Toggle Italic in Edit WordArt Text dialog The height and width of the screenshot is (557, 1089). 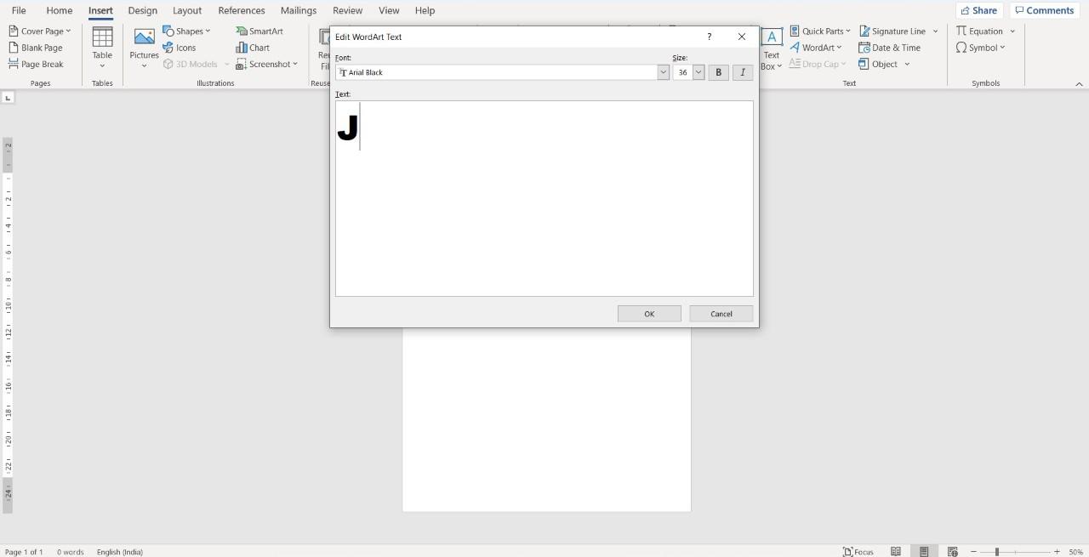743,72
